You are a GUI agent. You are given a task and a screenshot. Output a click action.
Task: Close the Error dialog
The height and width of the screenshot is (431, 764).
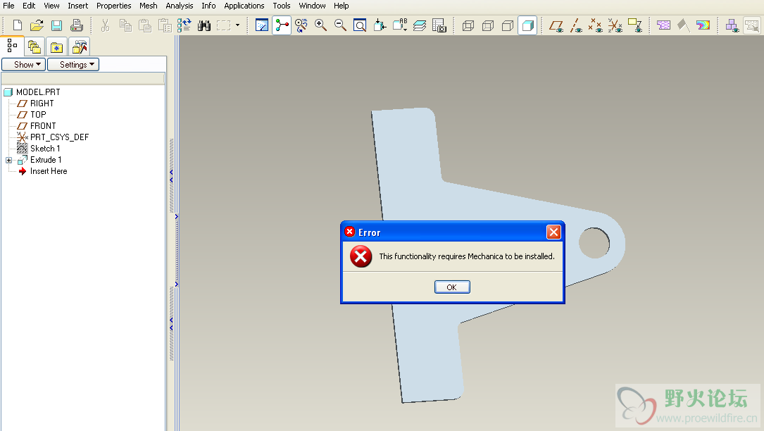[x=553, y=232]
